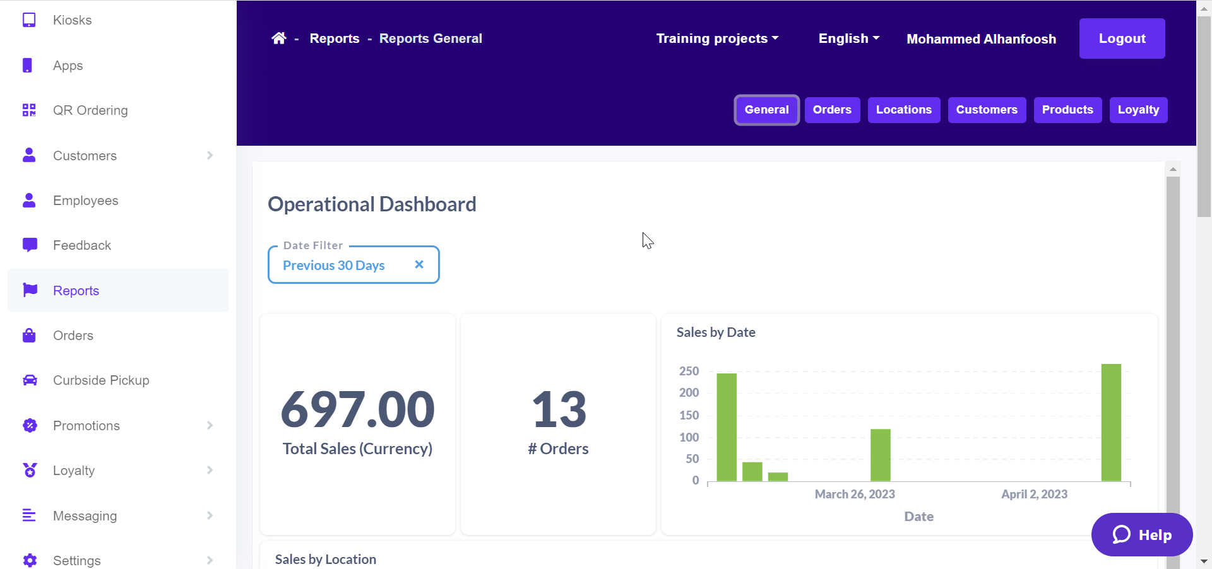1212x569 pixels.
Task: Click the Messaging lines icon
Action: point(29,515)
